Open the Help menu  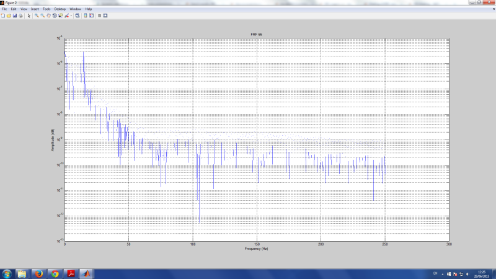tap(89, 9)
